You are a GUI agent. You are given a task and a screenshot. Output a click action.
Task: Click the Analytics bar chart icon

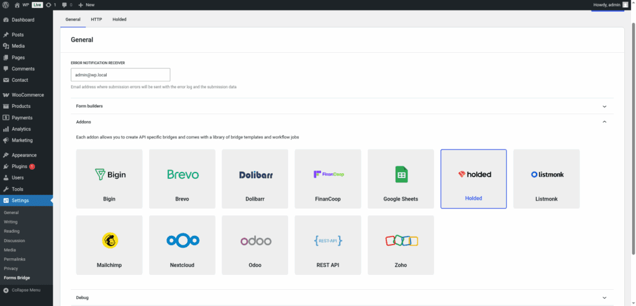[x=6, y=129]
